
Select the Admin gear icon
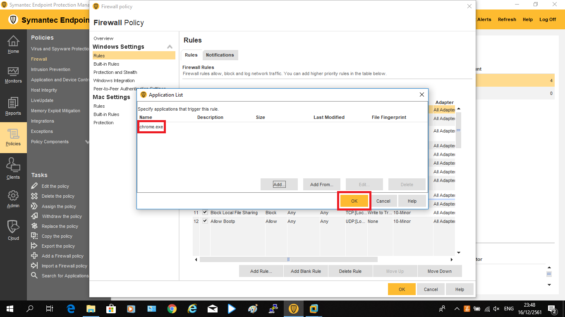pyautogui.click(x=13, y=196)
